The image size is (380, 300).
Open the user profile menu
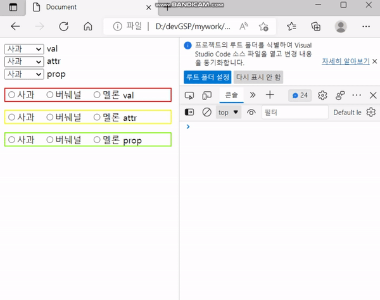[x=341, y=27]
